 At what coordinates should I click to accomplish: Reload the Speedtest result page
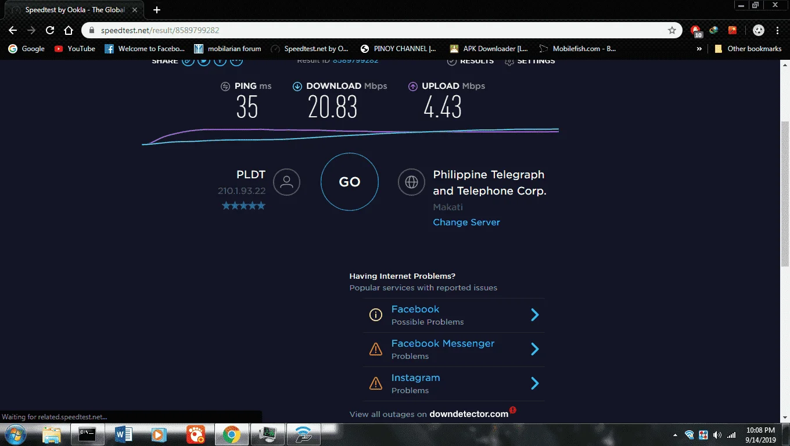(x=50, y=30)
